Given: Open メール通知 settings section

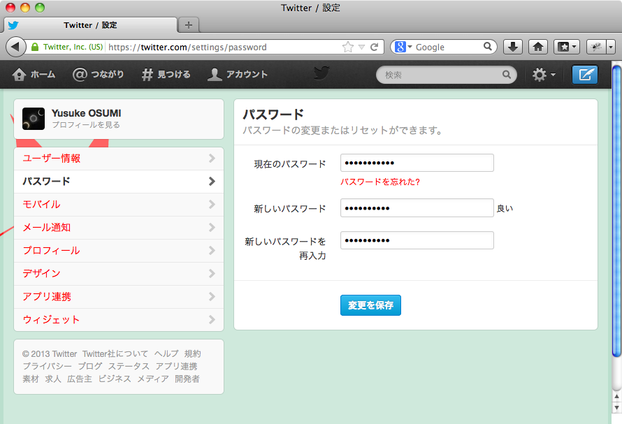Looking at the screenshot, I should [119, 228].
